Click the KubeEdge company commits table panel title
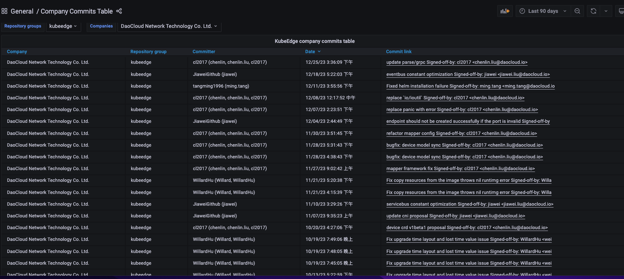624x279 pixels. coord(314,41)
